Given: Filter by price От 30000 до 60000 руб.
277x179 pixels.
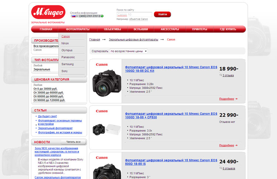Looking at the screenshot, I should pos(49,93).
